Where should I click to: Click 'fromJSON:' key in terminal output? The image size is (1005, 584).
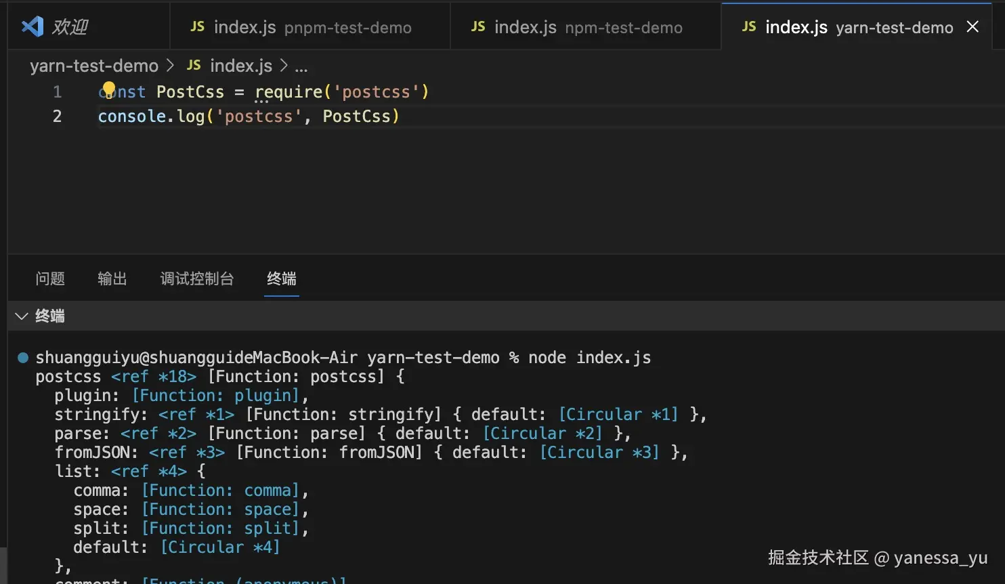click(97, 453)
